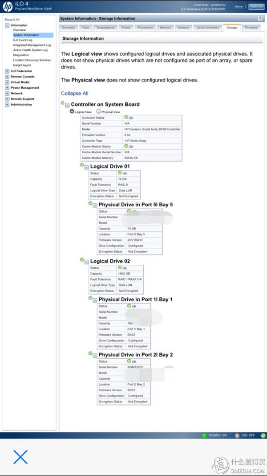The height and width of the screenshot is (476, 267).
Task: Switch to the Power tab
Action: (x=126, y=28)
